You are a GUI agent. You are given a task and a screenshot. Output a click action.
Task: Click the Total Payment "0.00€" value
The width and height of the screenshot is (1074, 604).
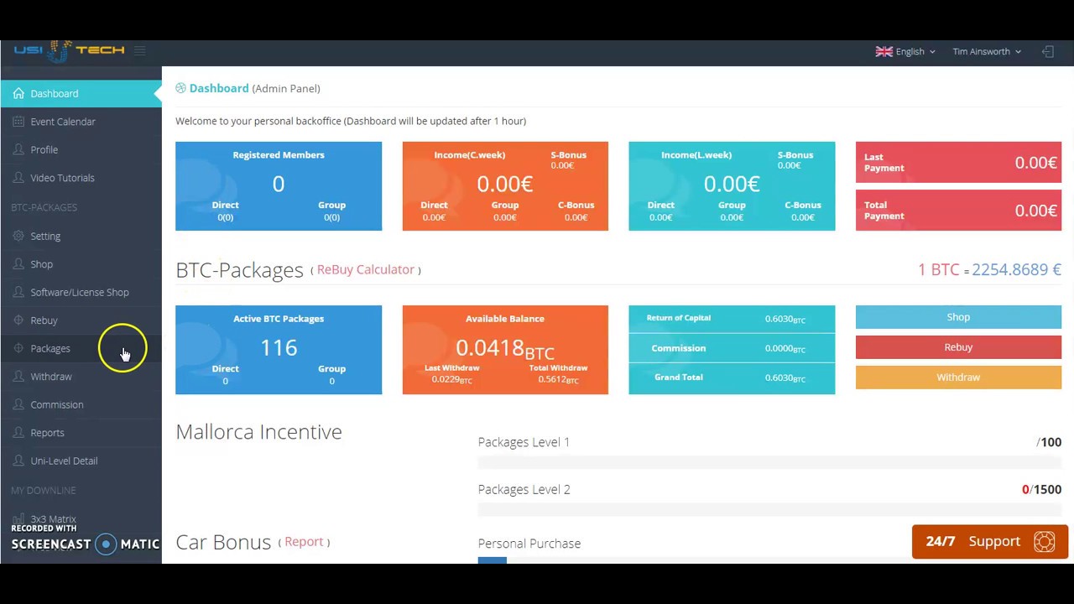(1035, 211)
